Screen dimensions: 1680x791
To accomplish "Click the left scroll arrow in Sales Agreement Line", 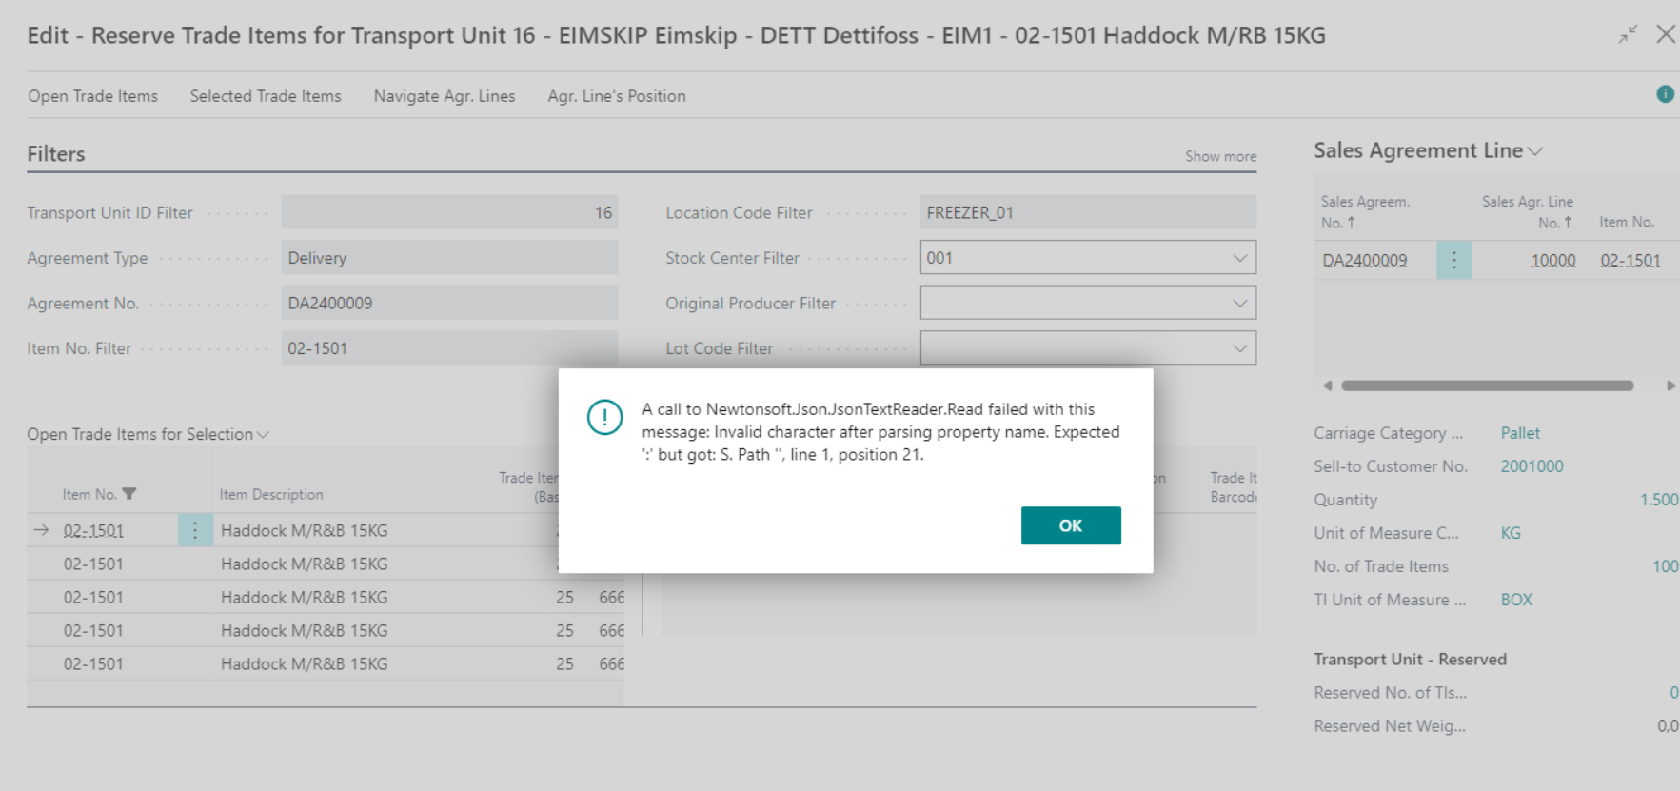I will [x=1328, y=386].
